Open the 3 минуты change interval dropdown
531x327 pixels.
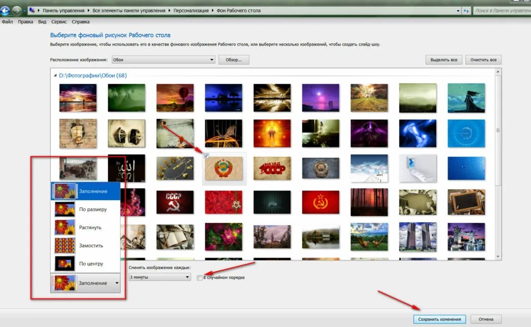click(x=160, y=277)
